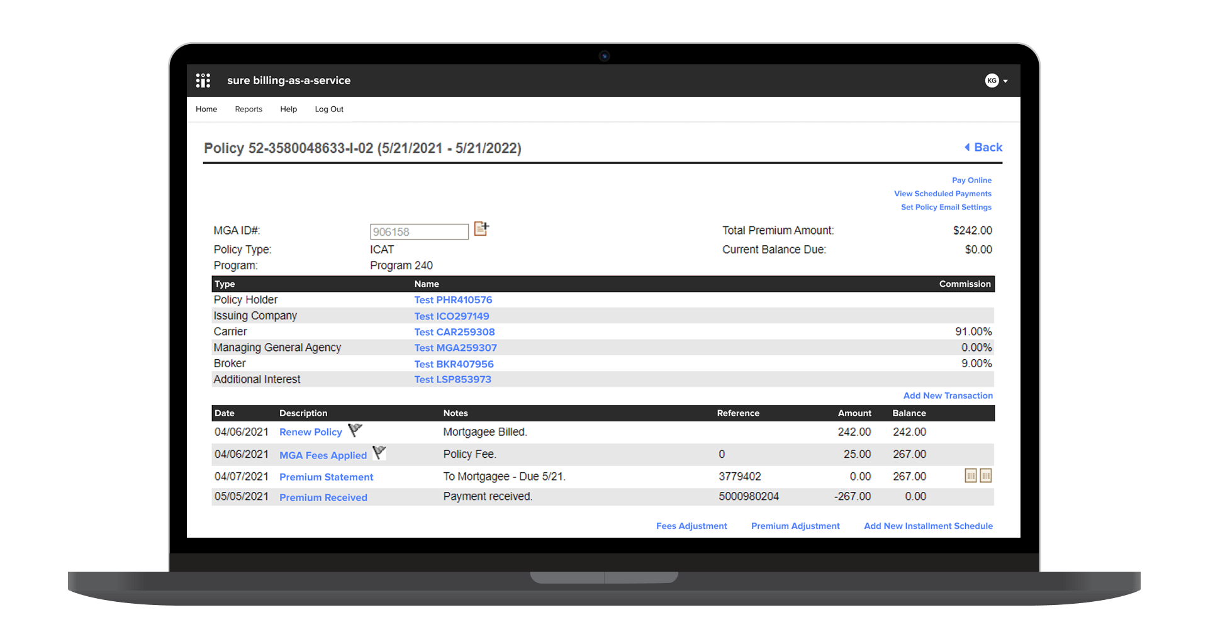Viewport: 1208px width, 644px height.
Task: Click the ICAT policy type value
Action: [382, 250]
